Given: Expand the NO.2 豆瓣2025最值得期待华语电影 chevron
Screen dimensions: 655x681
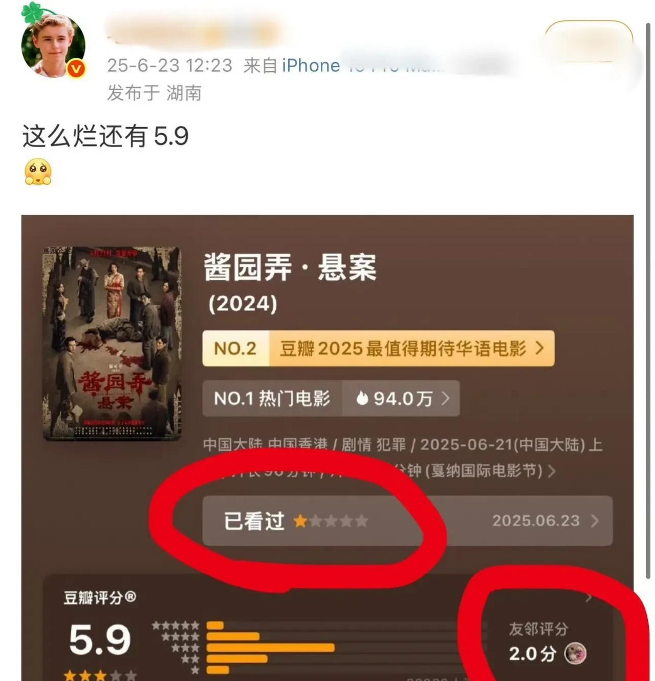Looking at the screenshot, I should (x=539, y=348).
